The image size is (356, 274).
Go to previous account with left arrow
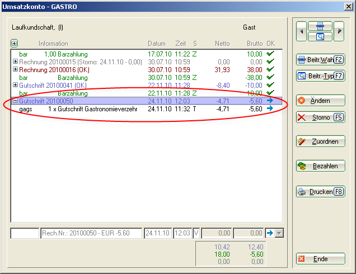point(301,31)
